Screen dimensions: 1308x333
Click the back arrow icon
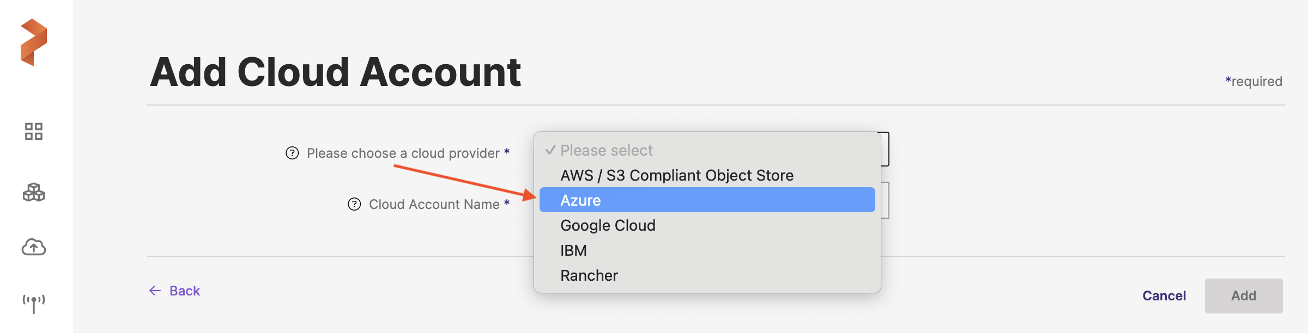pyautogui.click(x=155, y=291)
